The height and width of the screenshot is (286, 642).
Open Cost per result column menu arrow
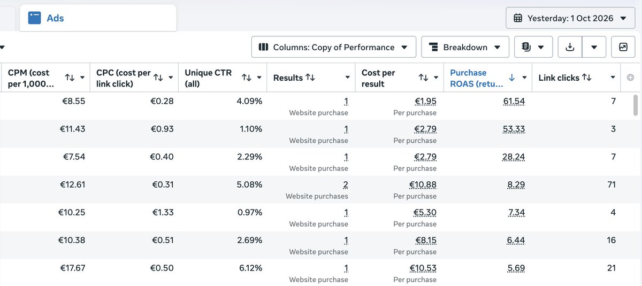(436, 78)
